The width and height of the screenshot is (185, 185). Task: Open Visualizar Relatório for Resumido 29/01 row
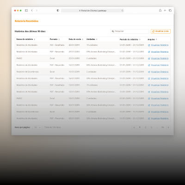point(160,52)
